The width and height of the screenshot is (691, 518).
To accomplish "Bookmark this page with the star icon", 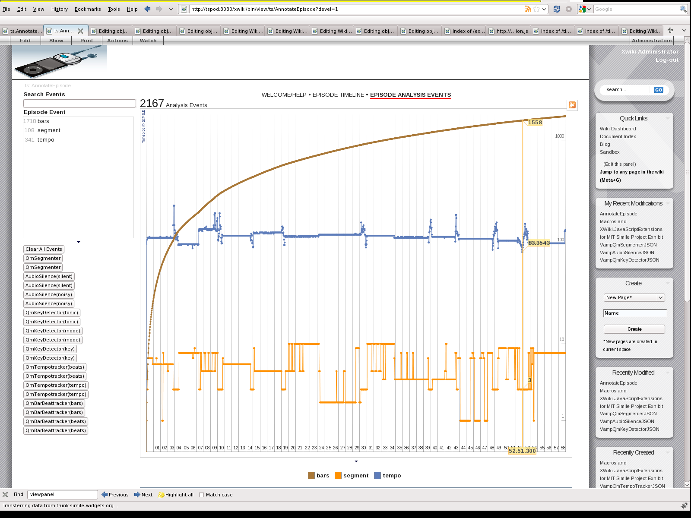I will [x=536, y=9].
